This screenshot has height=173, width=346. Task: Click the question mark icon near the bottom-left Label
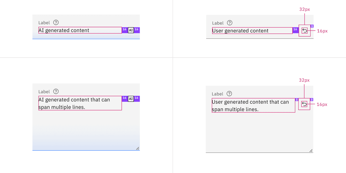[x=56, y=91]
